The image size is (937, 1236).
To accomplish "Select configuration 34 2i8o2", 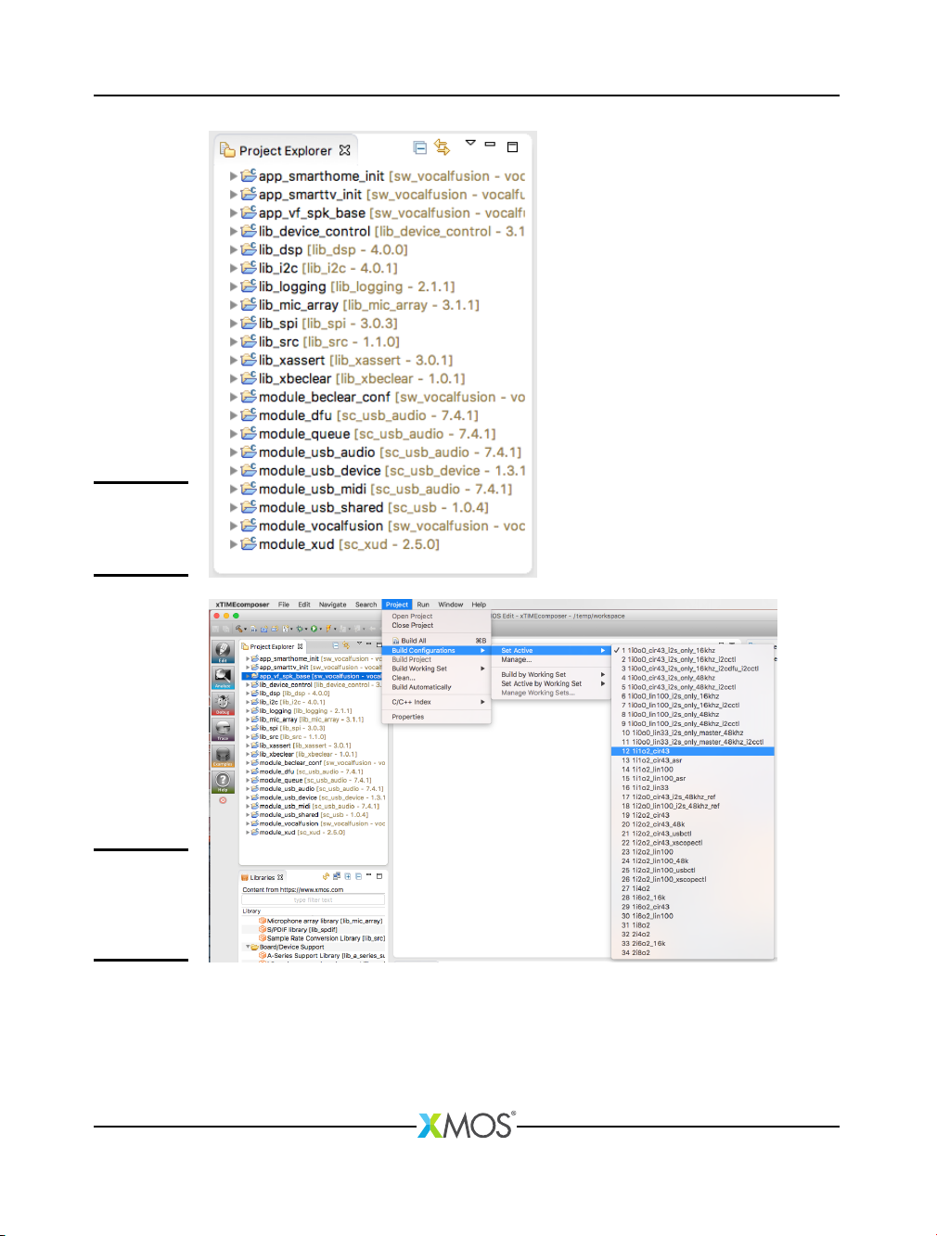I will tap(693, 952).
